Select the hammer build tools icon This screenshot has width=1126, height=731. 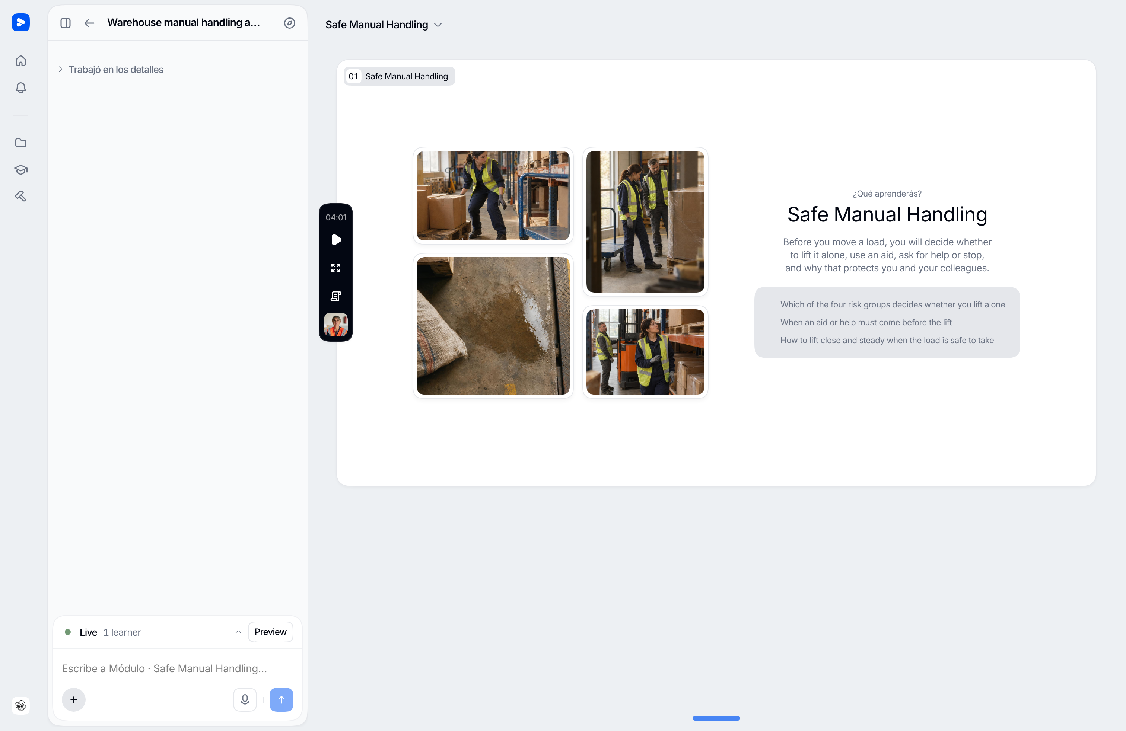click(21, 196)
